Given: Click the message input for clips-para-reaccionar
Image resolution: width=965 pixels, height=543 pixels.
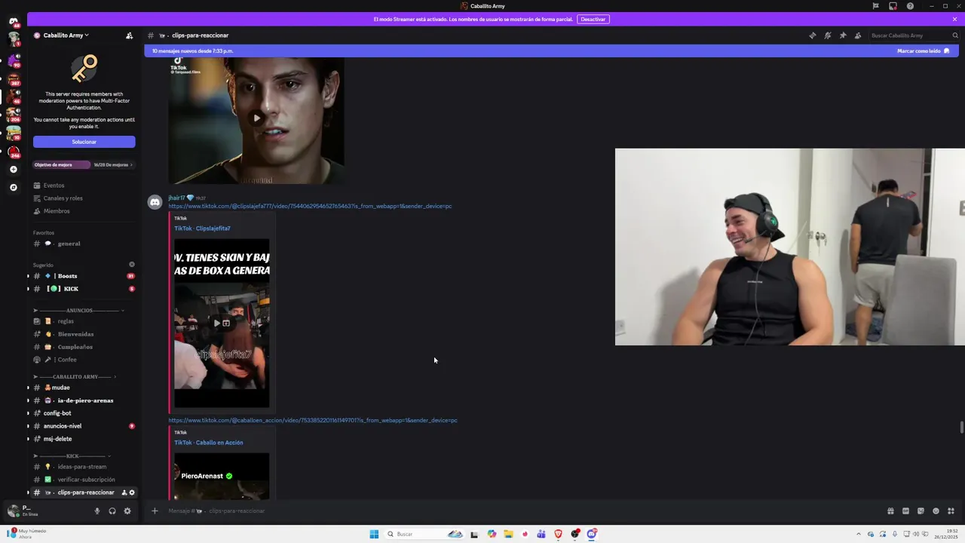Looking at the screenshot, I should click(x=520, y=511).
